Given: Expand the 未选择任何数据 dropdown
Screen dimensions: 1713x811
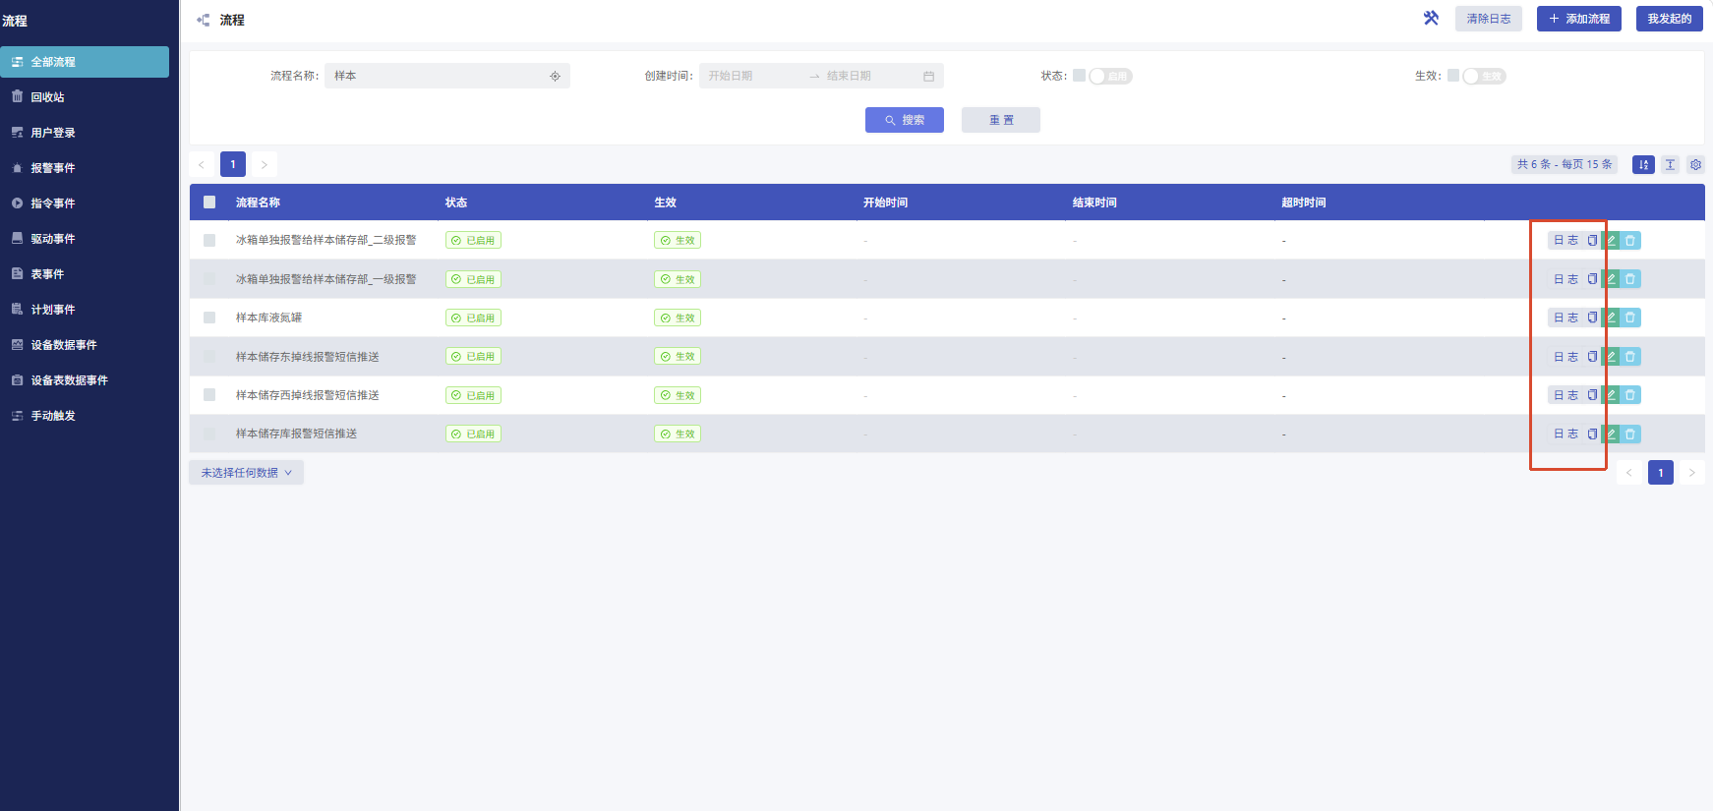Looking at the screenshot, I should point(246,473).
